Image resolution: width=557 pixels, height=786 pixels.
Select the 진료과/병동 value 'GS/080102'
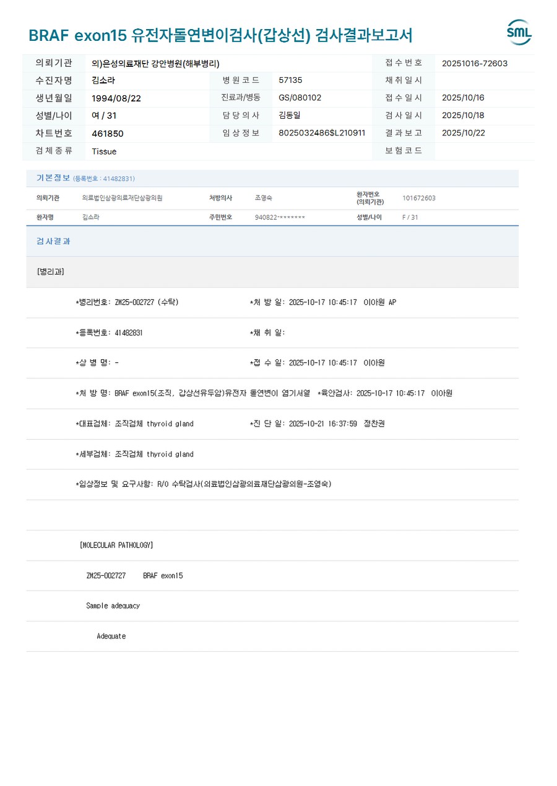pos(300,98)
